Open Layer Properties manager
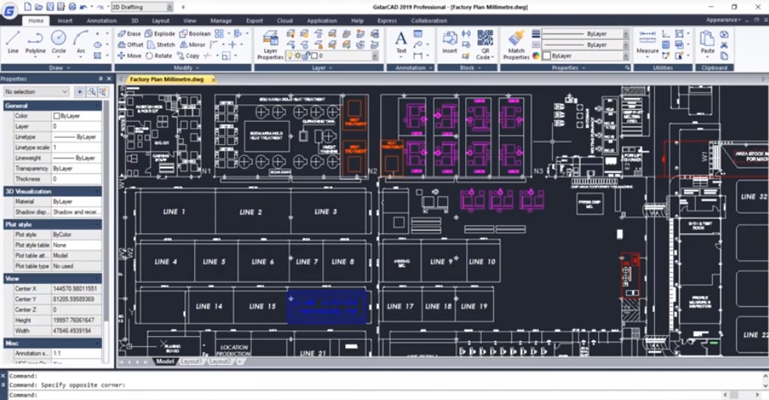769x400 pixels. coord(270,45)
